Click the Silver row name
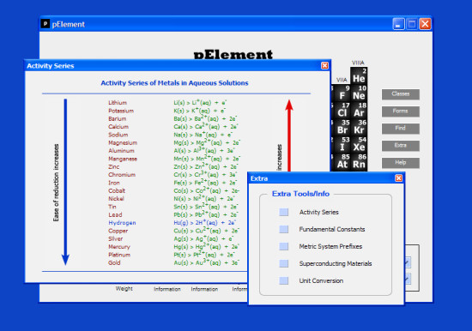Viewport: 472px width, 331px height. pyautogui.click(x=116, y=239)
